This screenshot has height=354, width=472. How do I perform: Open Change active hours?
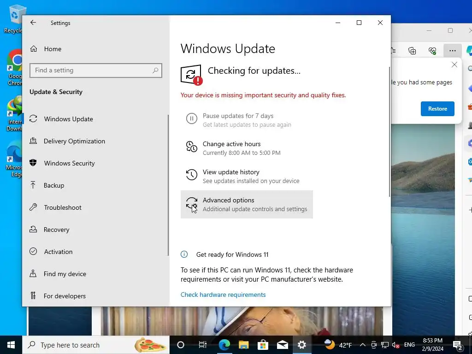[247, 148]
